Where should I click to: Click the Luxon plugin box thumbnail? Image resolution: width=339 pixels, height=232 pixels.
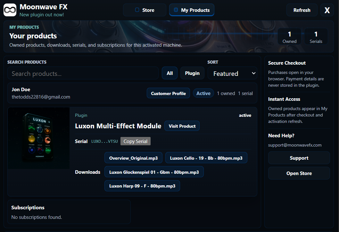39,138
